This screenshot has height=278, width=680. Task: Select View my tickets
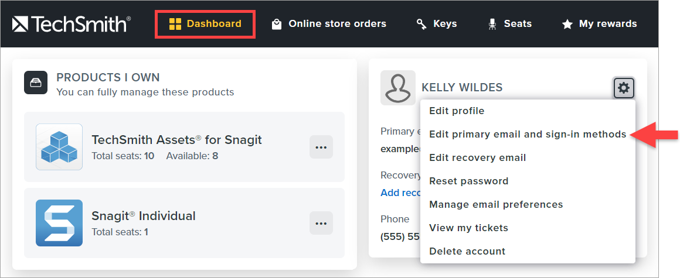468,228
